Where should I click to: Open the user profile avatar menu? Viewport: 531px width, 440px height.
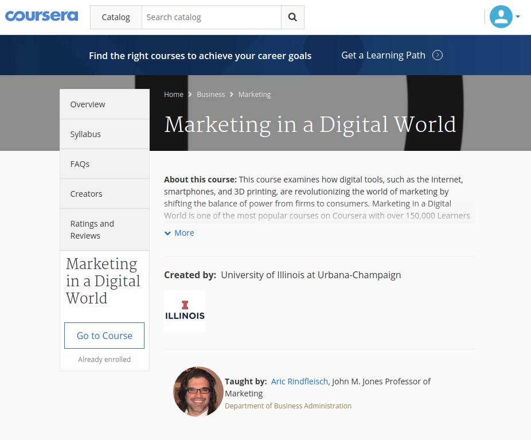tap(501, 17)
